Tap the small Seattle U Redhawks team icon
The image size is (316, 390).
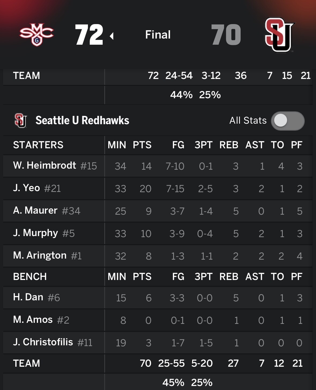click(x=21, y=120)
